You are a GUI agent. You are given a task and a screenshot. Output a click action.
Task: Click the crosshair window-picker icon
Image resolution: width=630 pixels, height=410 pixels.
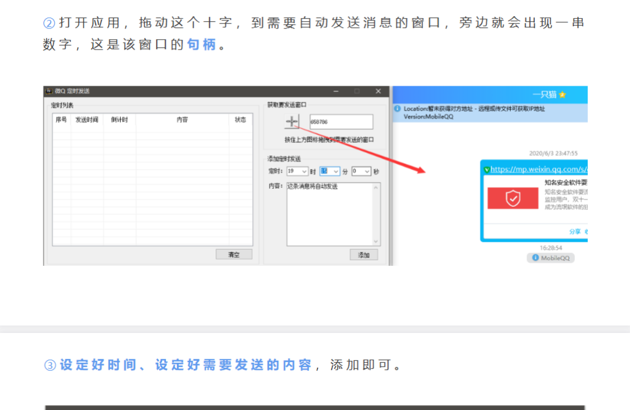click(x=293, y=121)
